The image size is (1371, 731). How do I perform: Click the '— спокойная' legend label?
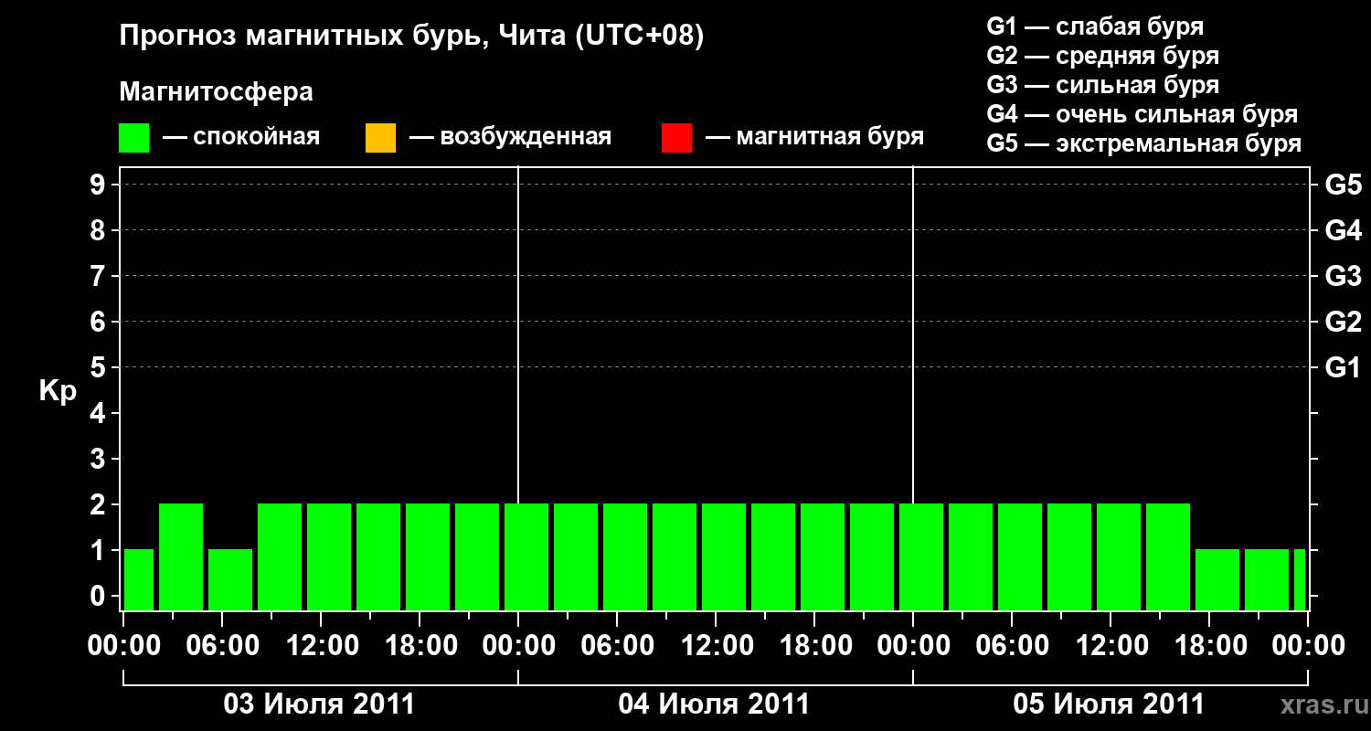(x=241, y=137)
